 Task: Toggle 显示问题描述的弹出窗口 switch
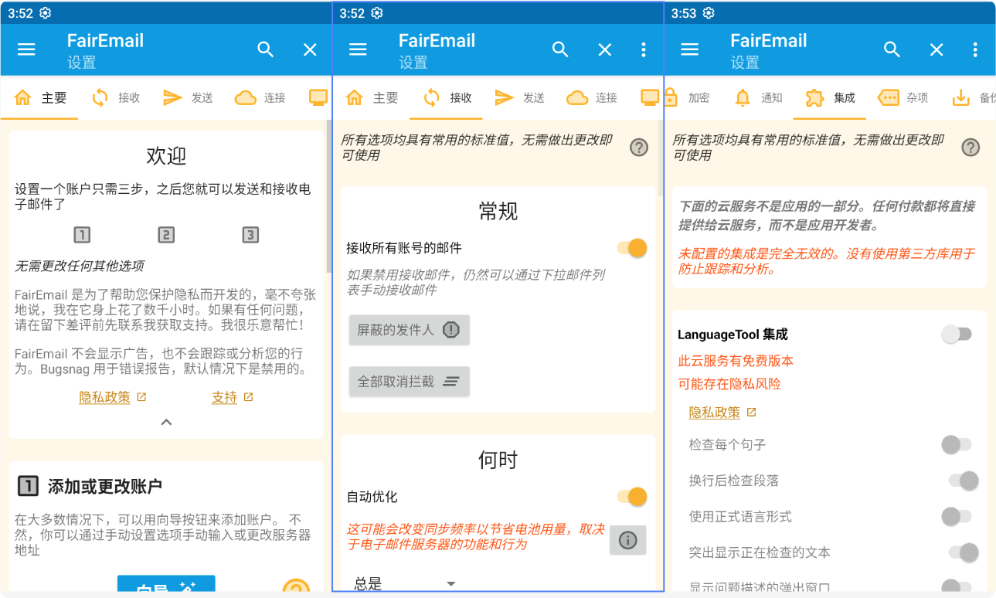[957, 587]
